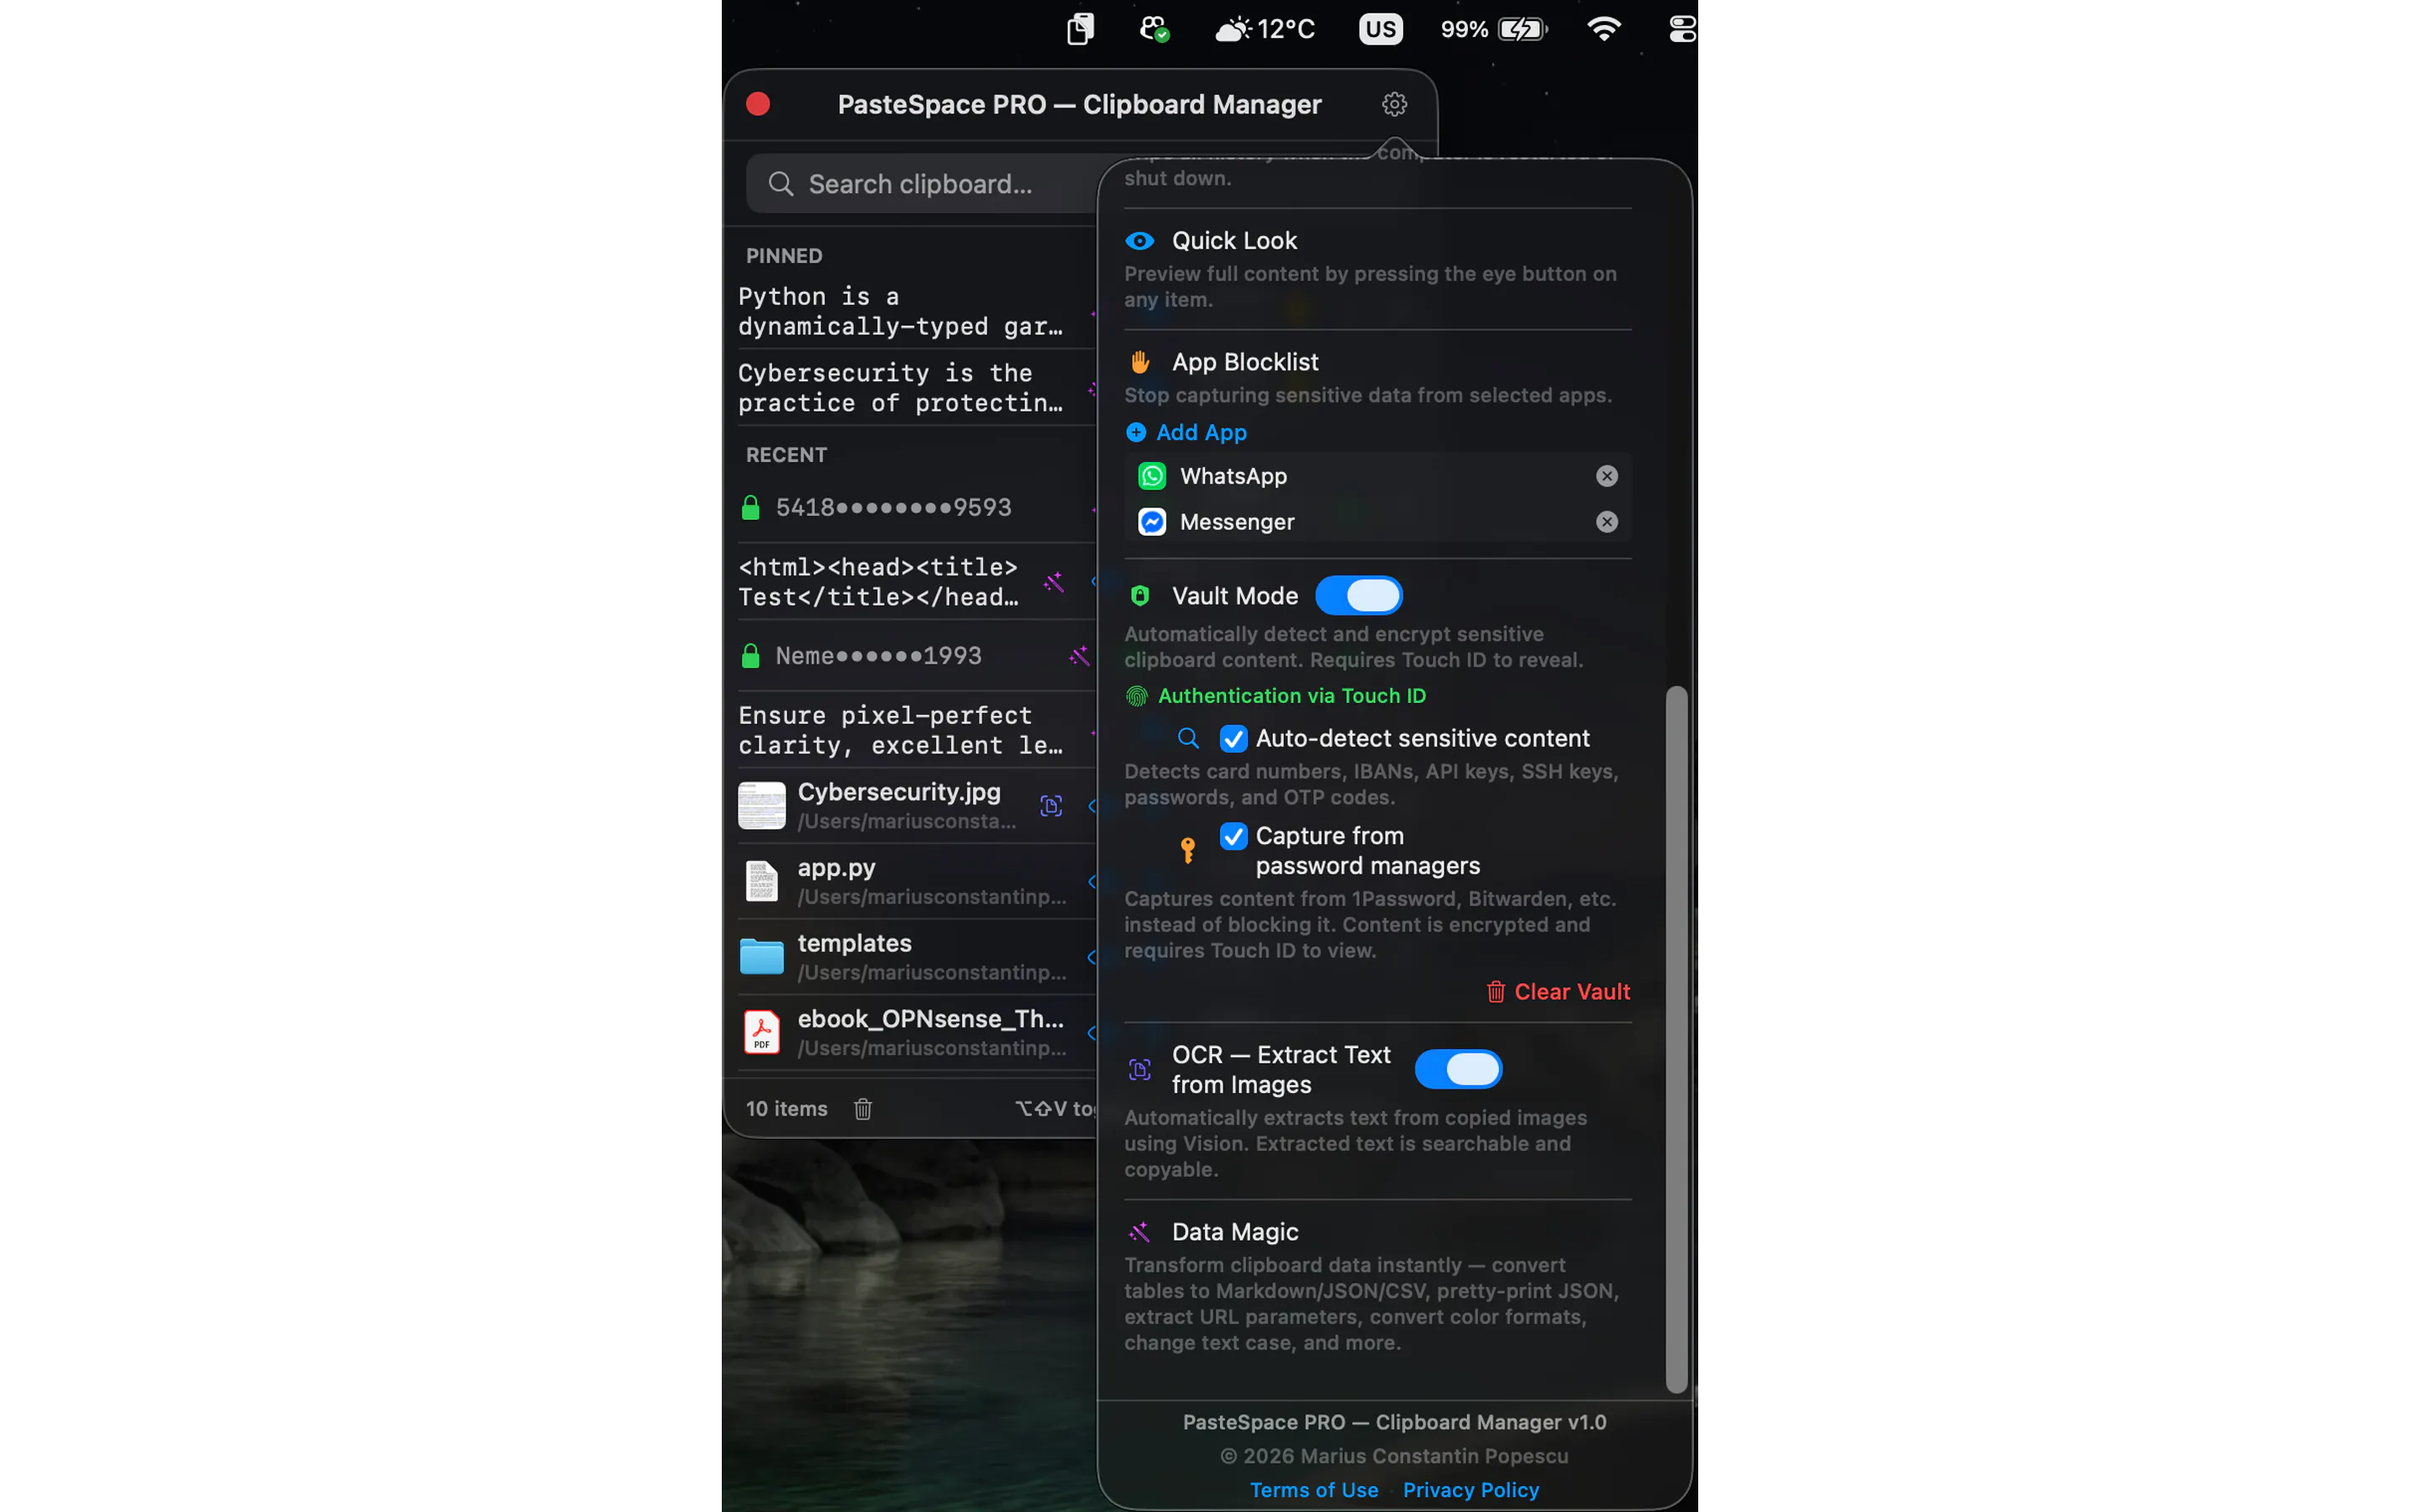Click the key icon beside password managers
This screenshot has height=1512, width=2420.
coord(1188,851)
